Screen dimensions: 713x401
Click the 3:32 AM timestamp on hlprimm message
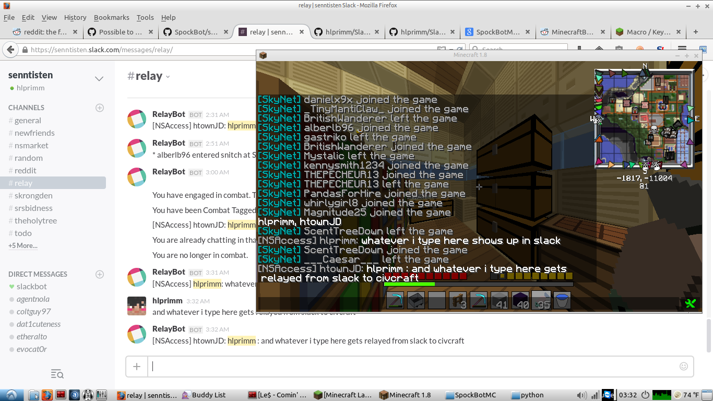coord(198,301)
